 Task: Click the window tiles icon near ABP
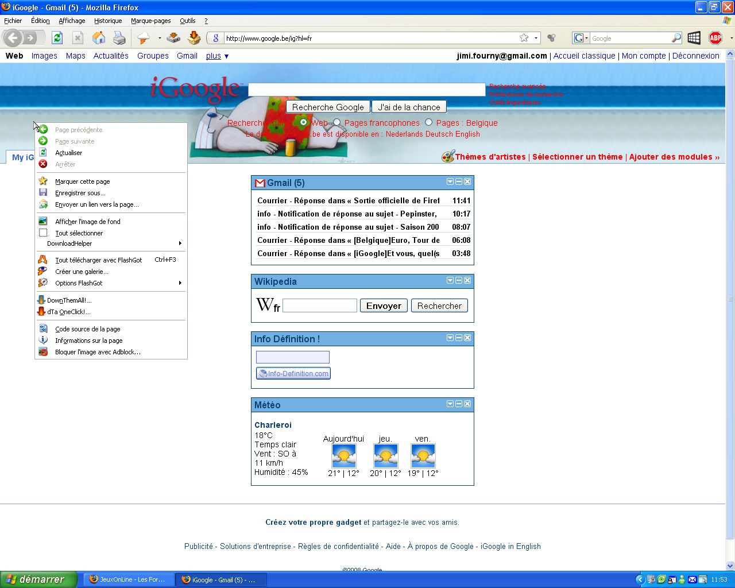(694, 38)
